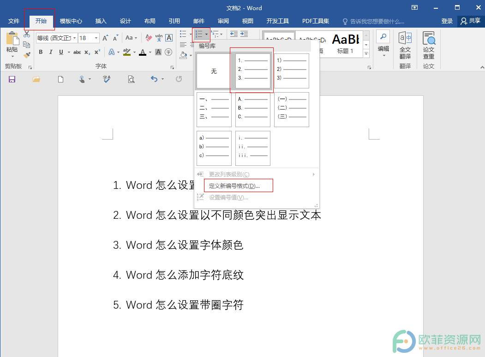The height and width of the screenshot is (357, 485).
Task: Switch to the Developer (开发工具) tab
Action: [277, 21]
